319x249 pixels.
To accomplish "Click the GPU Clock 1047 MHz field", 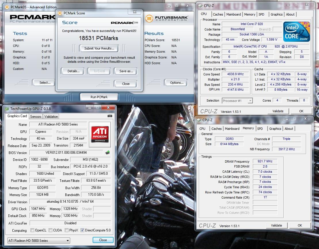I will (x=38, y=209).
